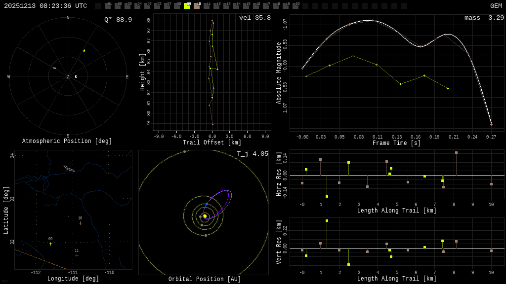Click the Q* 88.9 convergence angle value
Screen dimensions: 506x284
(x=118, y=20)
